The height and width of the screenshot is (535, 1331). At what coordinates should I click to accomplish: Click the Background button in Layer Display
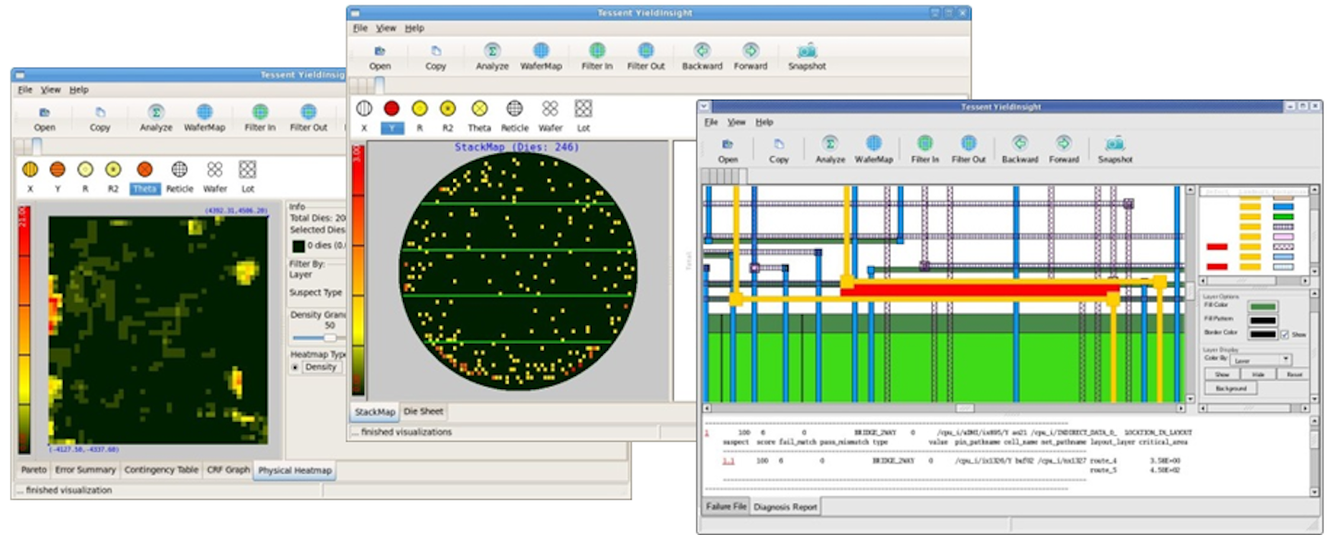tap(1230, 389)
